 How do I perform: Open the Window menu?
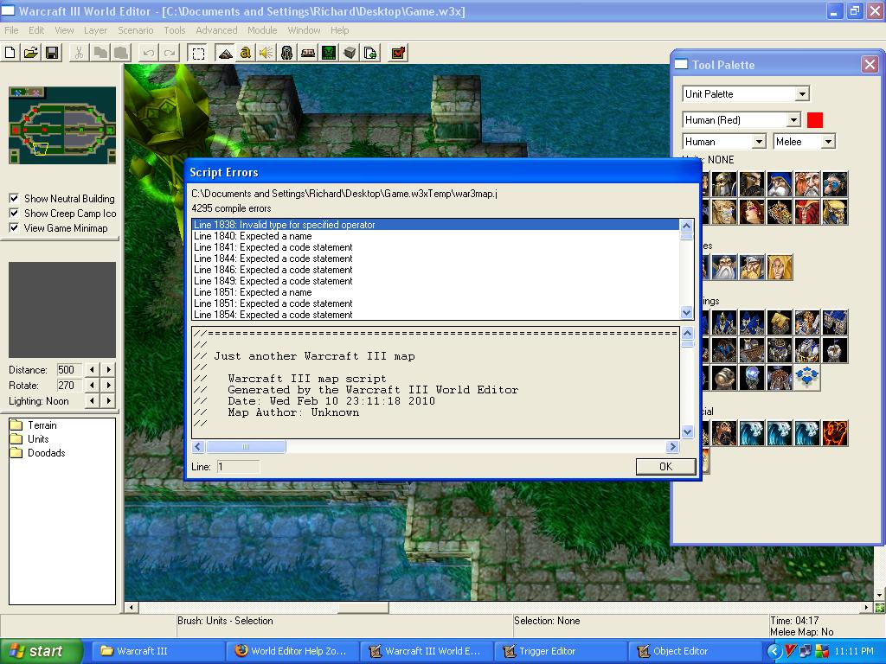click(304, 30)
